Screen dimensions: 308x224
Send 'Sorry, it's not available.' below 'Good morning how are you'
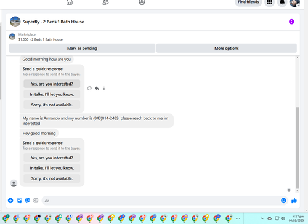52,105
